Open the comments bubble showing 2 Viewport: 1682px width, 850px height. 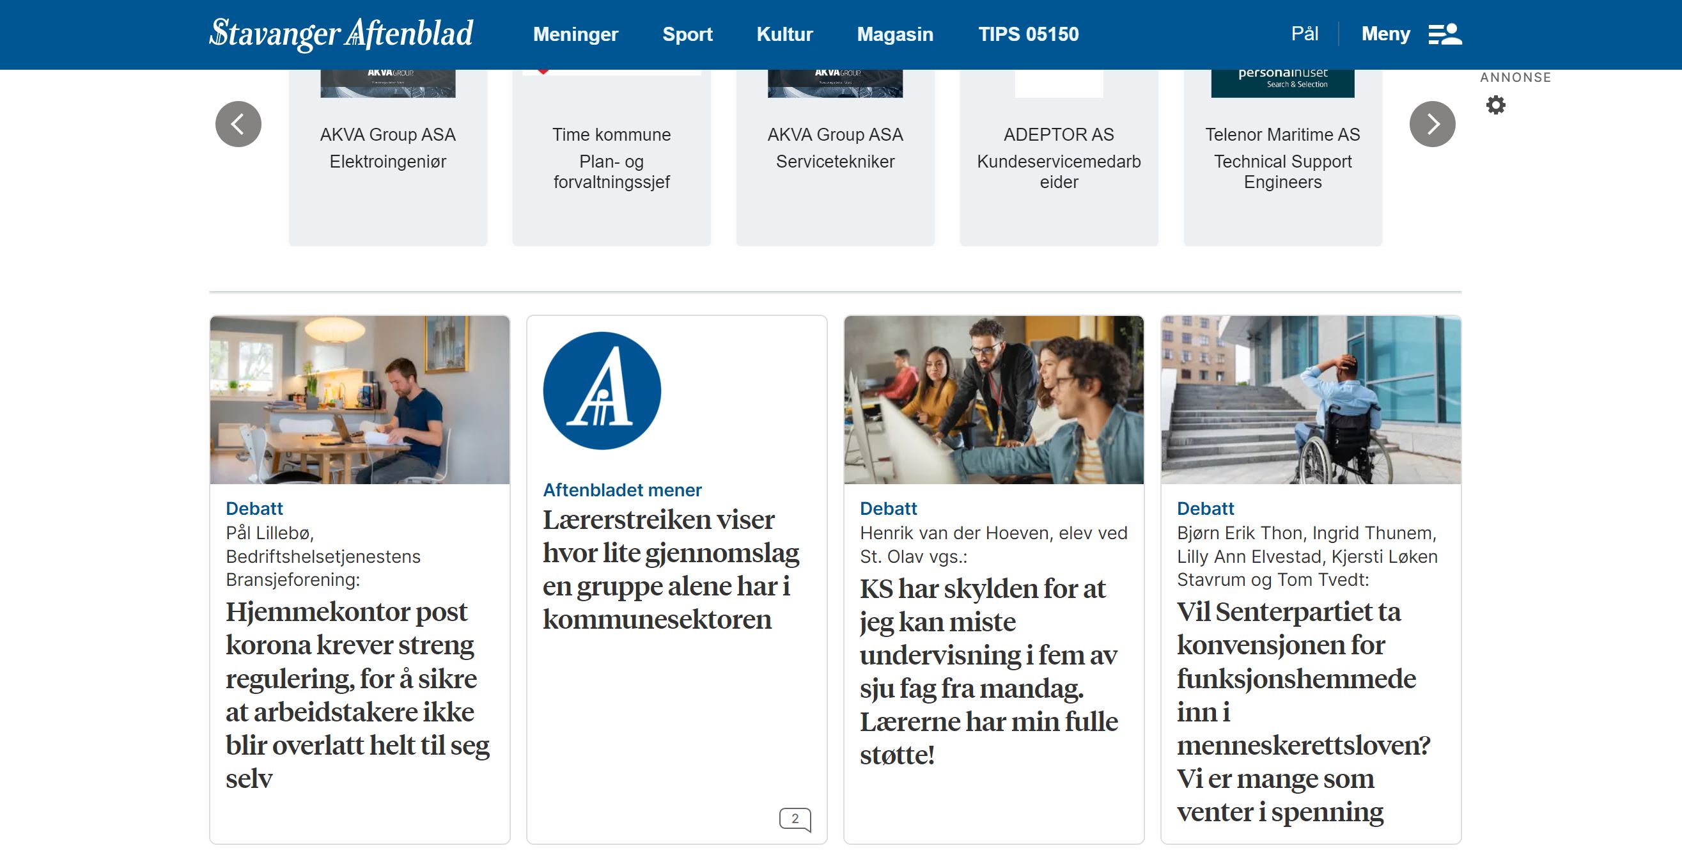coord(795,819)
